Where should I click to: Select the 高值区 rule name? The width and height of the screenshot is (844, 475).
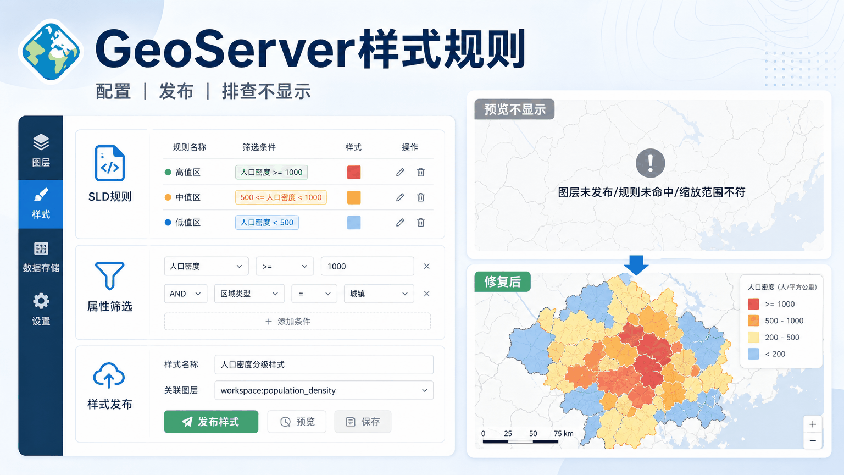pos(188,172)
